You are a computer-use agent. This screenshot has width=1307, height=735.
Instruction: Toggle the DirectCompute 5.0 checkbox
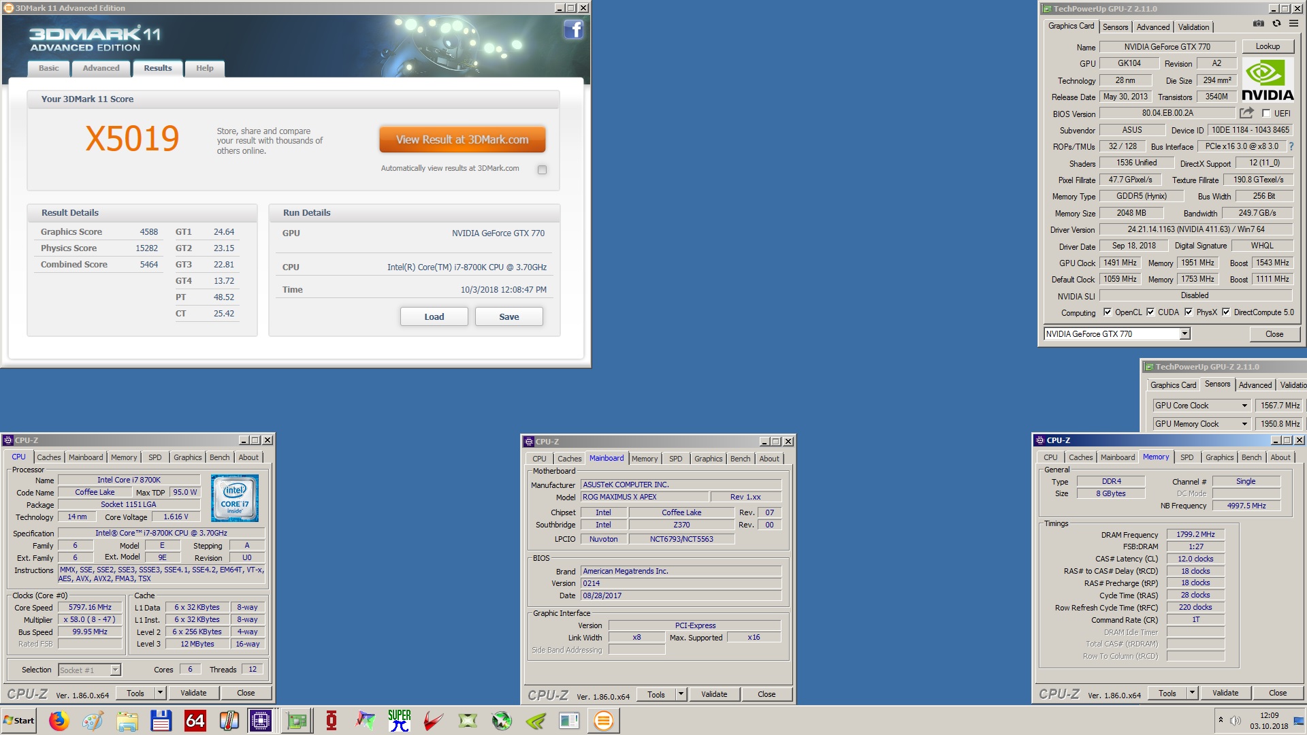(1226, 312)
